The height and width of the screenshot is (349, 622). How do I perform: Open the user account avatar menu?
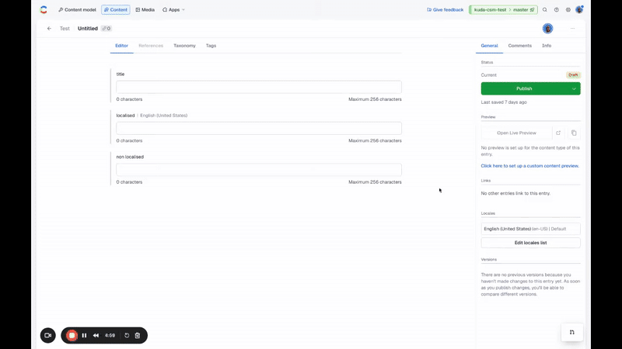(579, 10)
